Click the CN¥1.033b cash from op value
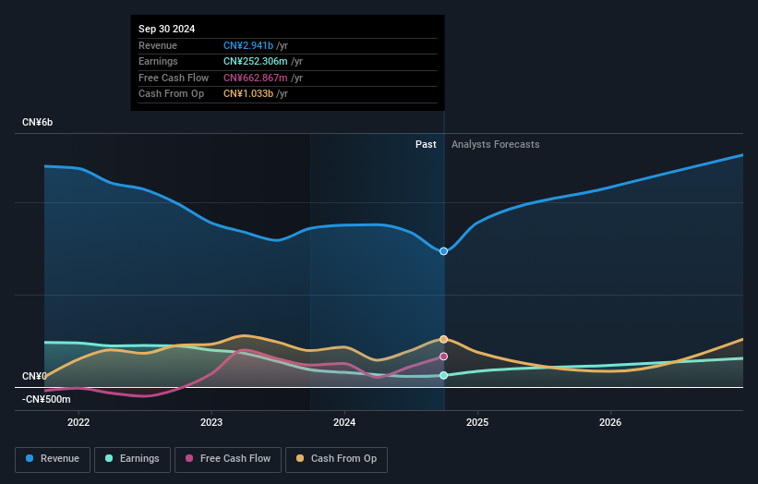758x484 pixels. [x=248, y=94]
